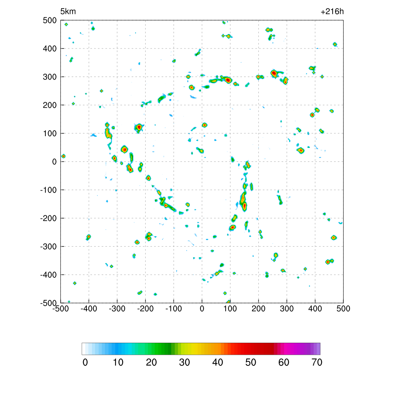
Task: Select the y-axis tick label 0
Action: point(54,162)
